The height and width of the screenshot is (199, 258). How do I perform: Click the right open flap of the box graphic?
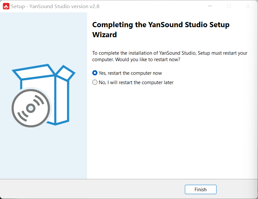point(65,72)
